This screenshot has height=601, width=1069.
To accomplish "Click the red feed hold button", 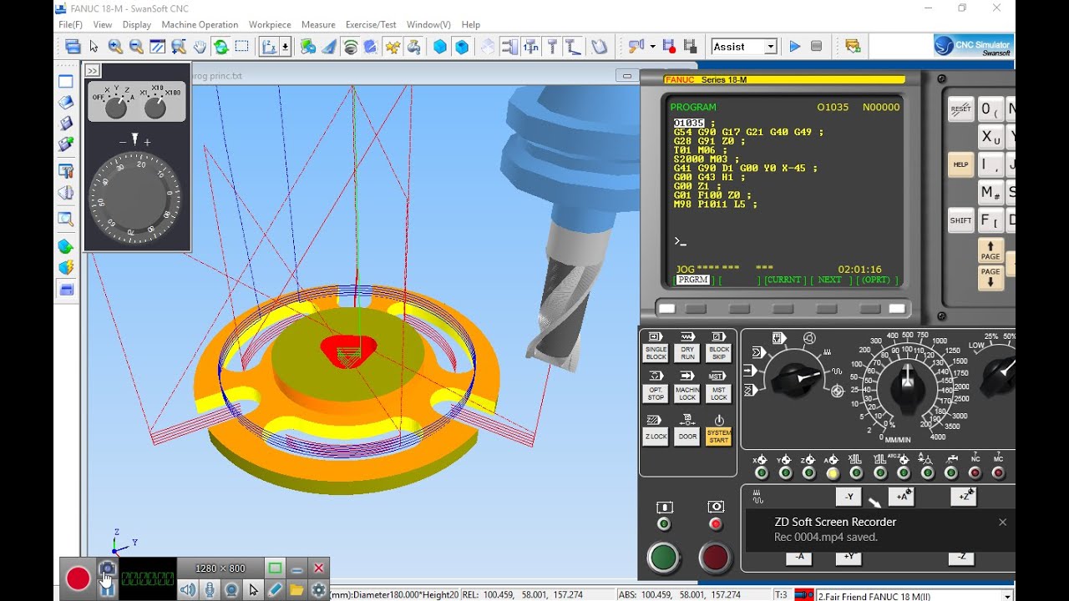I will tap(716, 558).
